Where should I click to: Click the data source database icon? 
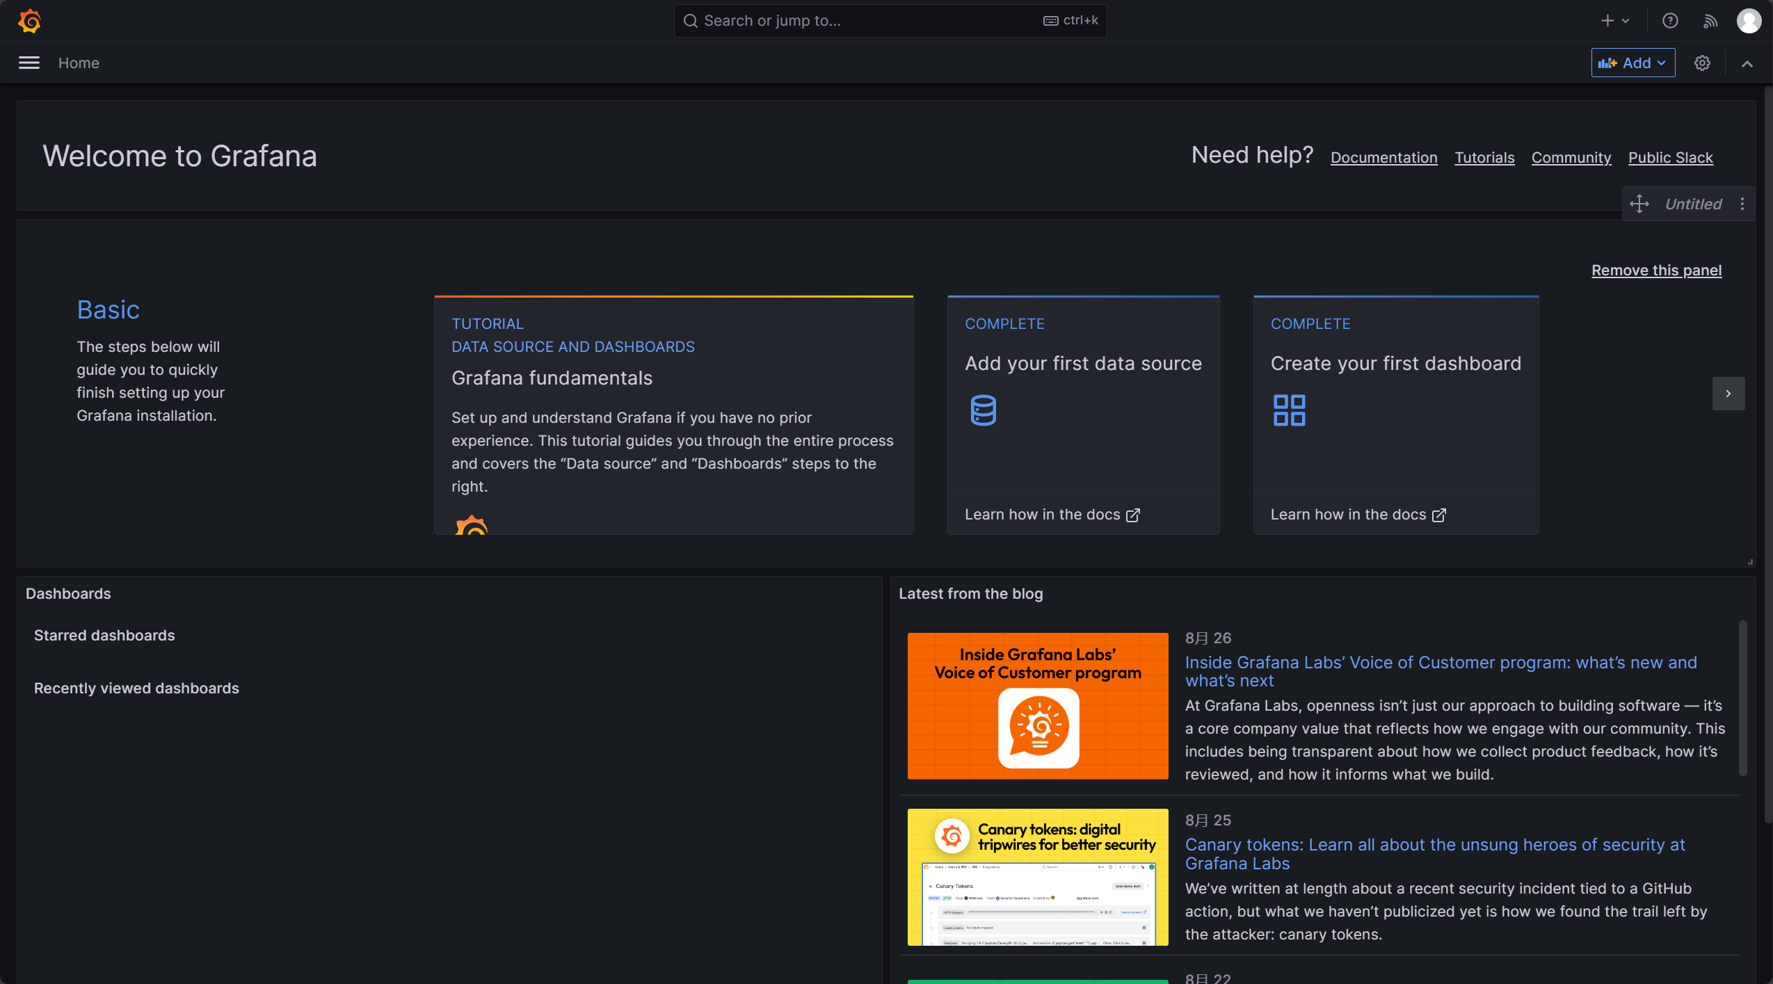click(983, 410)
